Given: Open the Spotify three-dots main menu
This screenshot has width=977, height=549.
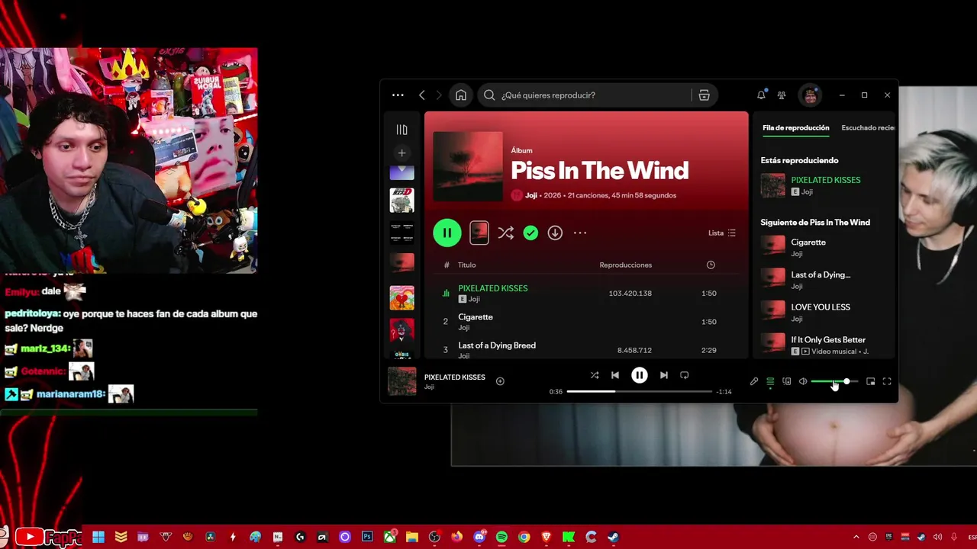Looking at the screenshot, I should [x=398, y=95].
